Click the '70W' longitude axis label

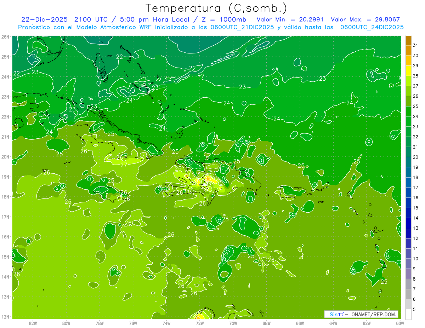[x=233, y=323]
